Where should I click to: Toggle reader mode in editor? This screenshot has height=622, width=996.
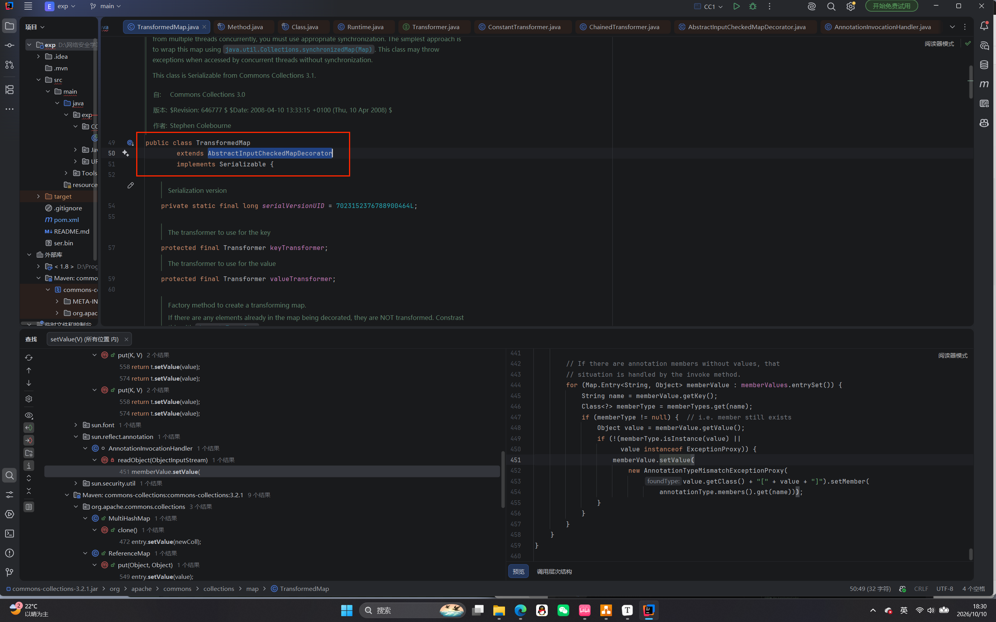(939, 44)
